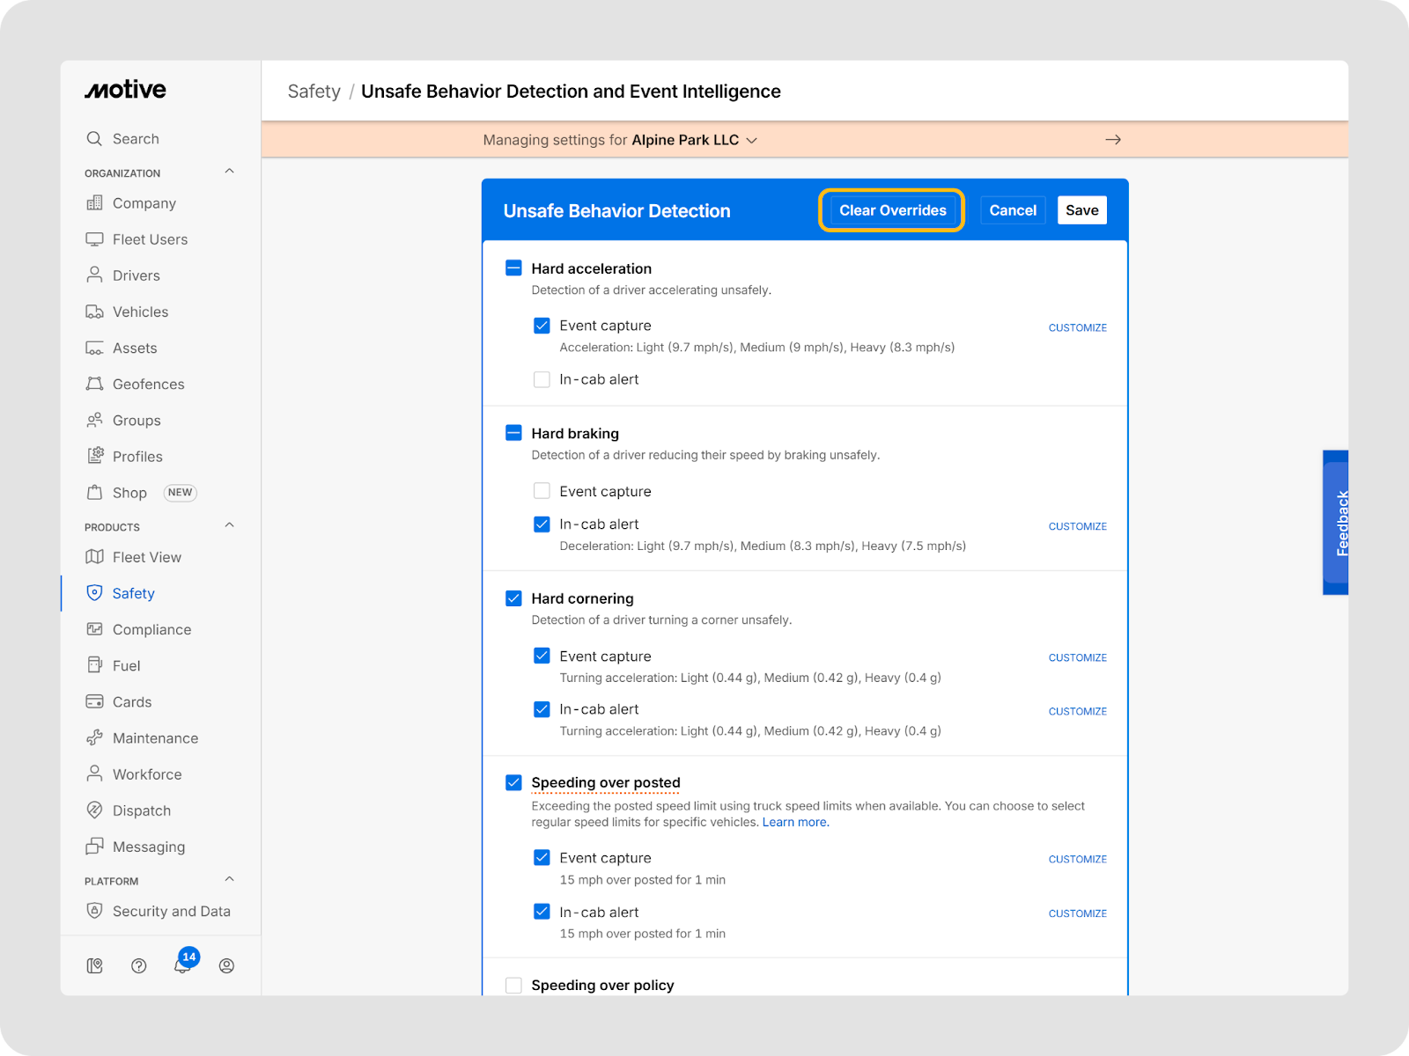This screenshot has width=1409, height=1056.
Task: Click the Learn more link
Action: tap(795, 822)
